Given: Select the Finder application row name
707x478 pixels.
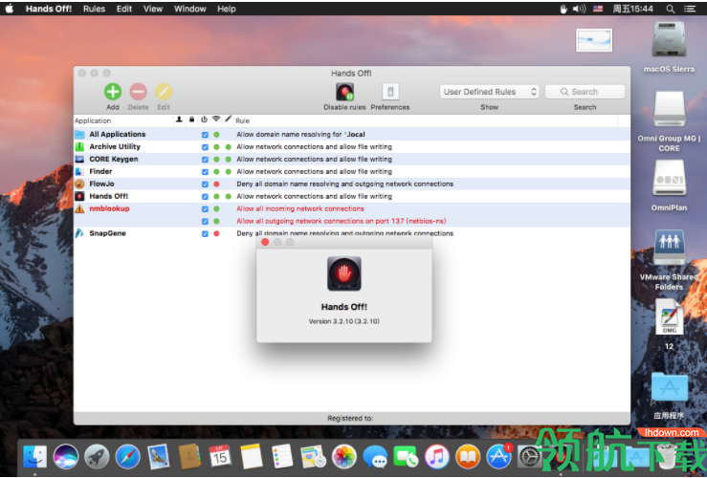Looking at the screenshot, I should coord(100,171).
